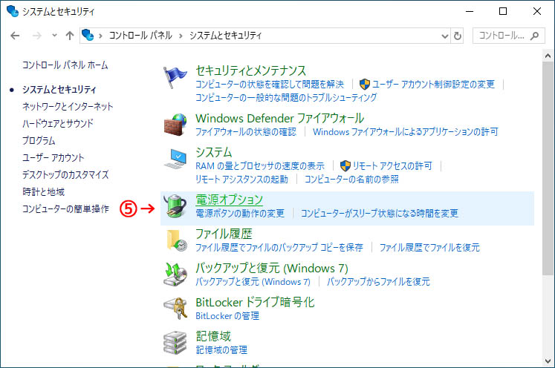Viewport: 555px width, 368px height.
Task: Open ユーザー アカウント制御設定の変更 link
Action: pyautogui.click(x=433, y=84)
